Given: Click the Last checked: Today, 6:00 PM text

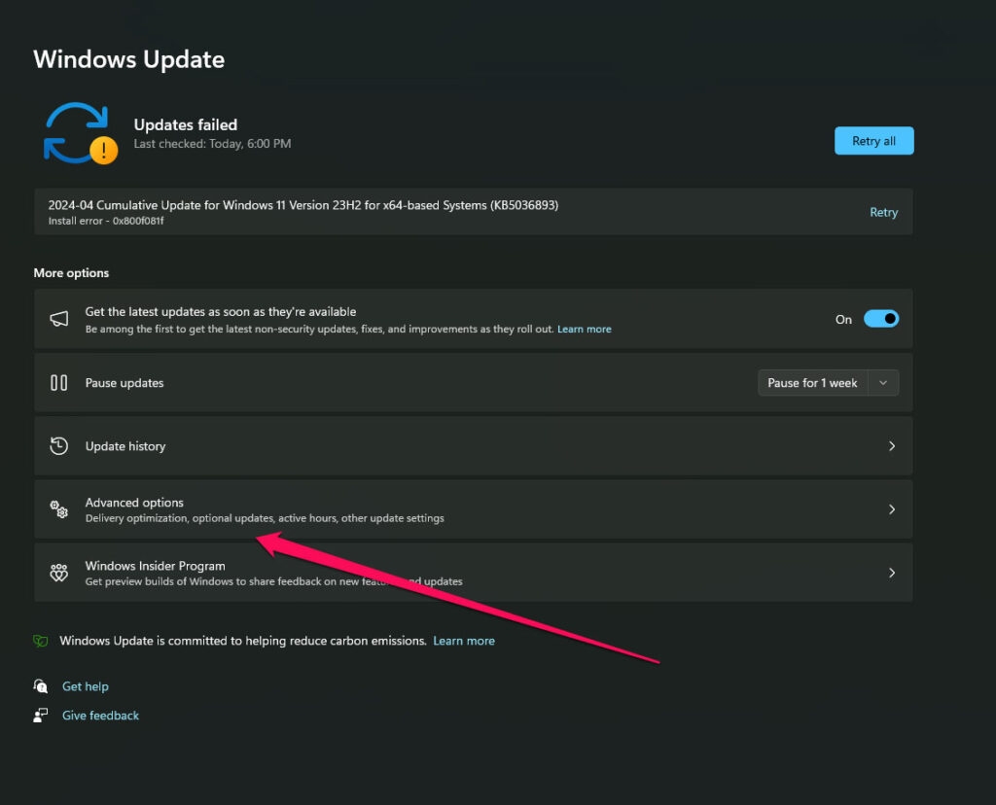Looking at the screenshot, I should tap(212, 144).
